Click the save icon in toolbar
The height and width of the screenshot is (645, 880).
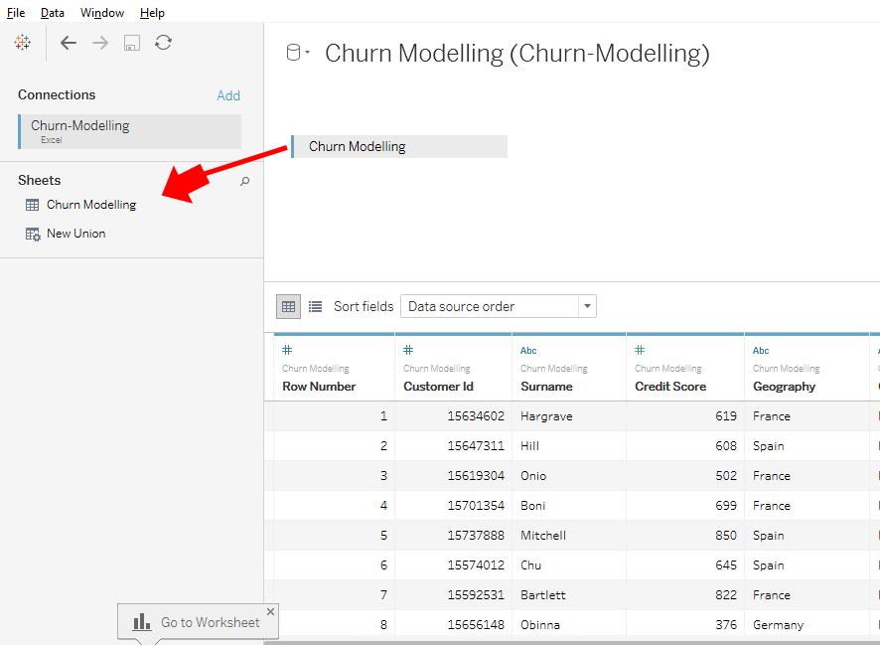coord(132,43)
